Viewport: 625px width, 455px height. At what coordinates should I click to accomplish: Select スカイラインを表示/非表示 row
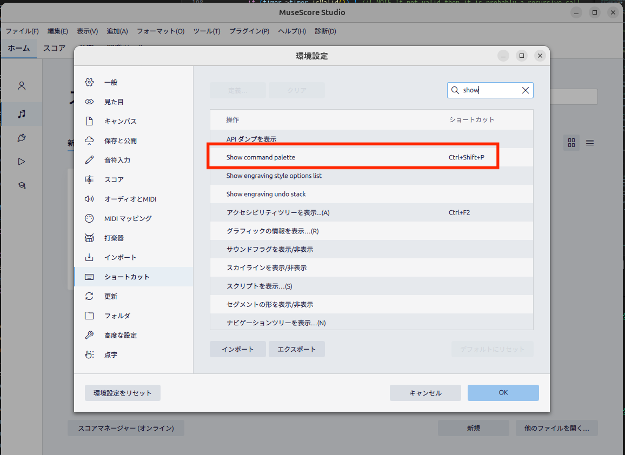pyautogui.click(x=371, y=267)
